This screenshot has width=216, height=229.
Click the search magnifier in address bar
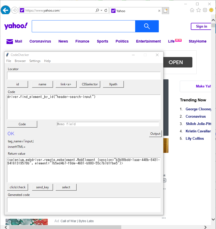97,10
